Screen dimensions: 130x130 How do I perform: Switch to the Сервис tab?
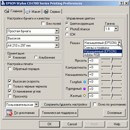click(x=52, y=12)
